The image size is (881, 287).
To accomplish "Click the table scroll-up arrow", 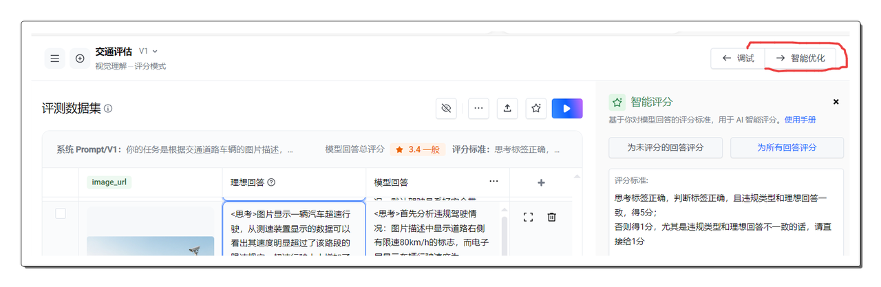I will pyautogui.click(x=577, y=177).
